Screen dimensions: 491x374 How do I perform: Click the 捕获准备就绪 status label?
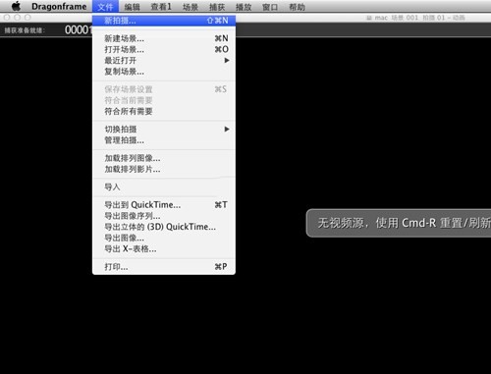[x=25, y=30]
